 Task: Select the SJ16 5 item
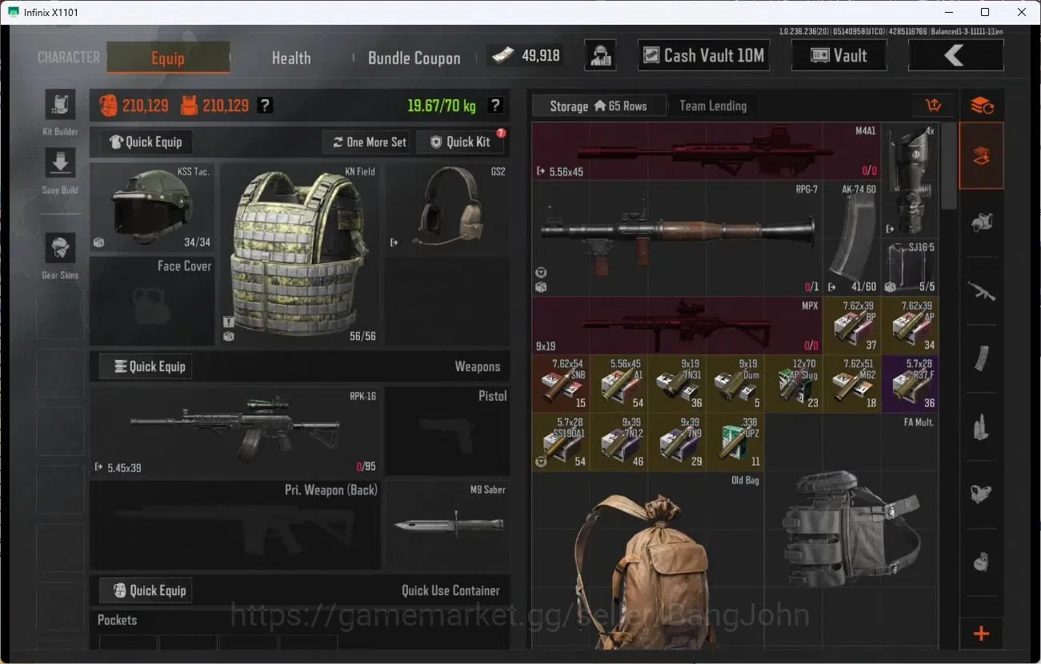[x=910, y=267]
